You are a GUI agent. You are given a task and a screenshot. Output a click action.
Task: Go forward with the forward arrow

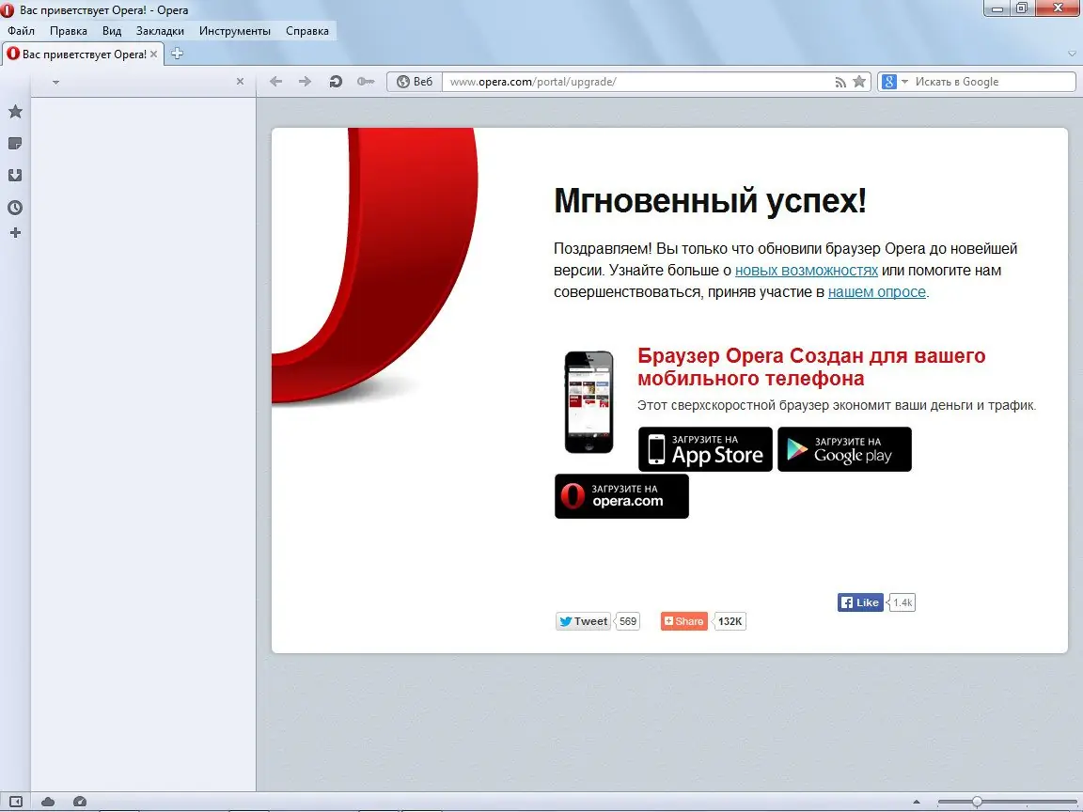(x=305, y=82)
